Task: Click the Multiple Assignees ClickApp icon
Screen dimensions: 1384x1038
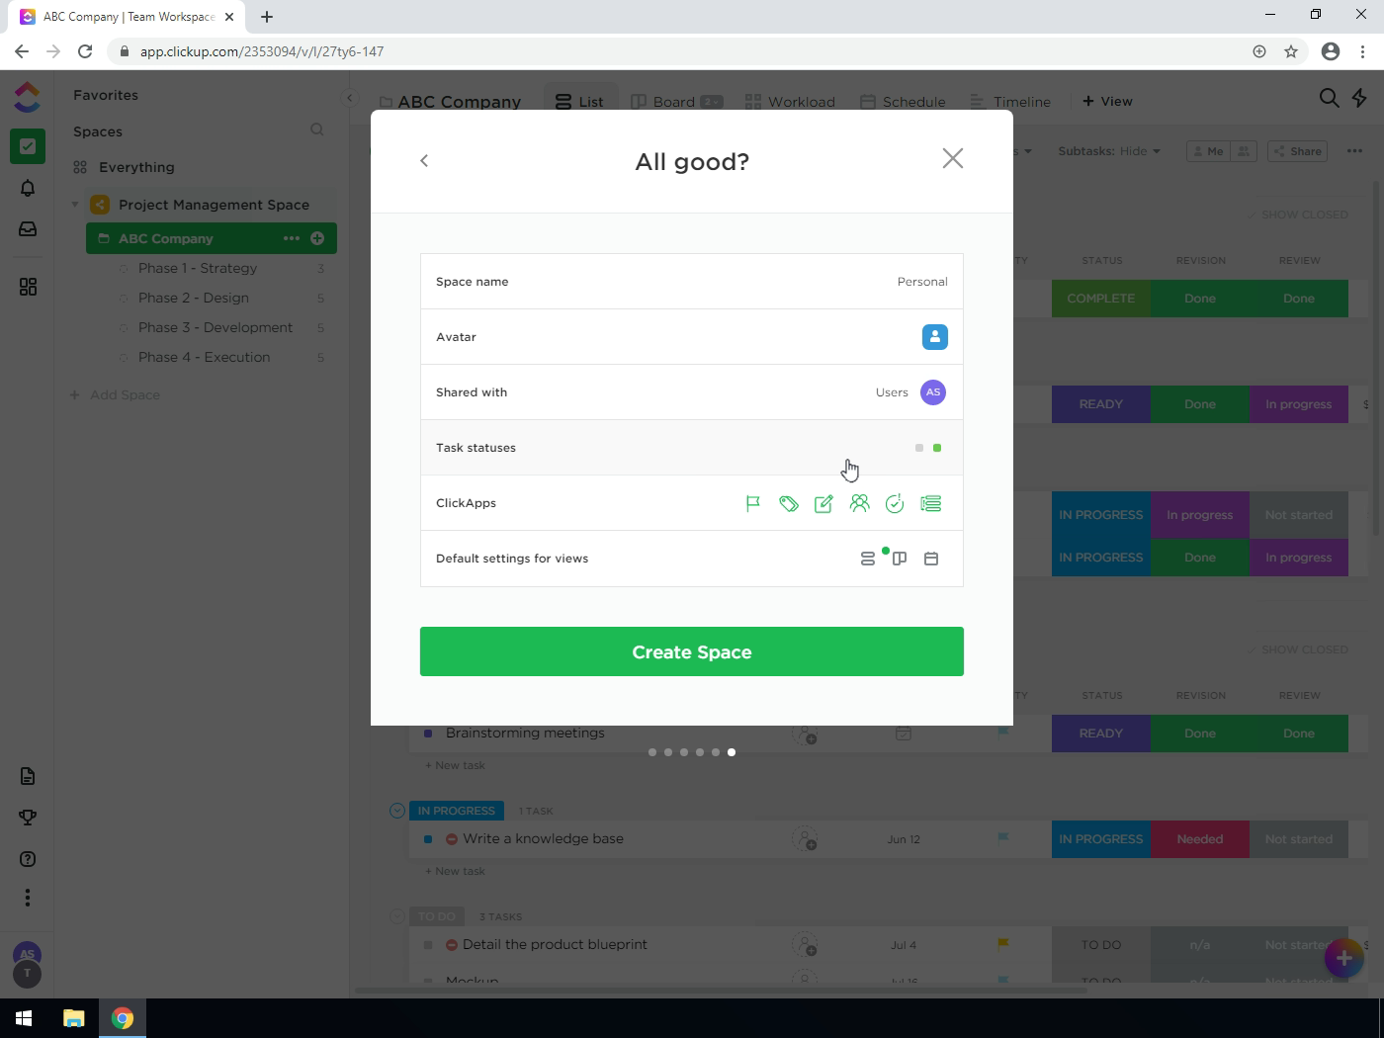Action: click(x=859, y=503)
